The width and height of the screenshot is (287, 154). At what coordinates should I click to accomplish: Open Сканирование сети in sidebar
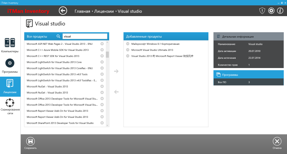[10, 107]
